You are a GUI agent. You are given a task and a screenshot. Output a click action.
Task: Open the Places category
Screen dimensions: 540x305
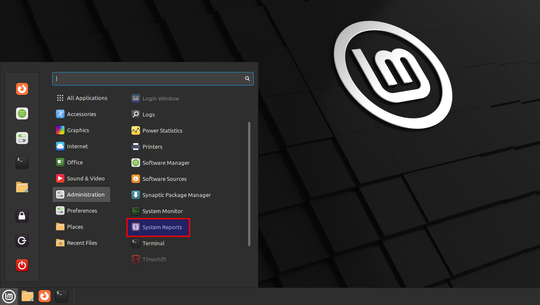[x=81, y=227]
